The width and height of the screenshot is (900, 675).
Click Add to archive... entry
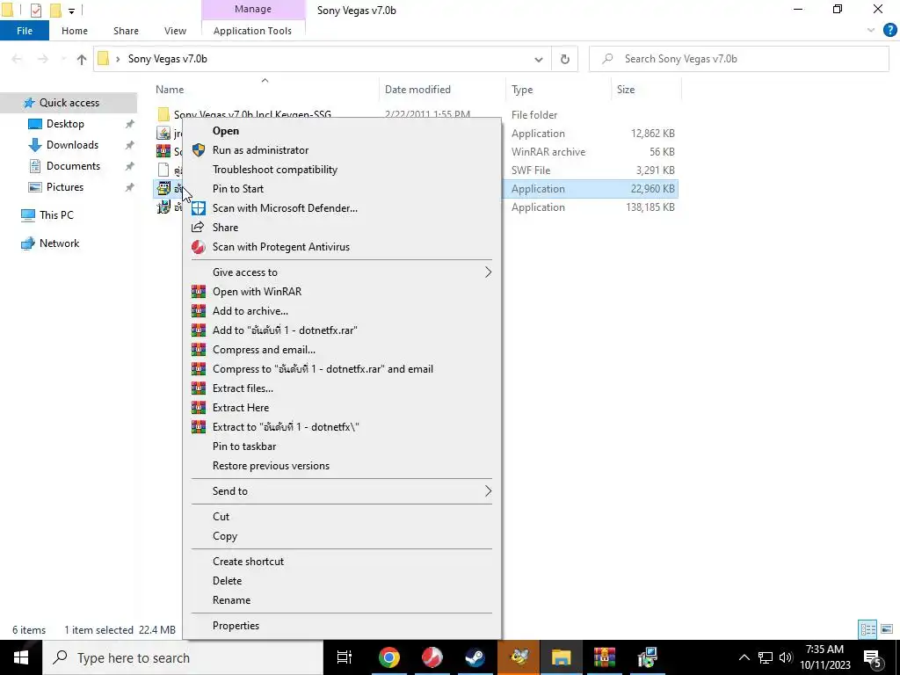[250, 311]
